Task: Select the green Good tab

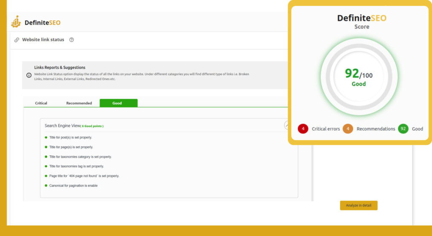Action: point(118,103)
